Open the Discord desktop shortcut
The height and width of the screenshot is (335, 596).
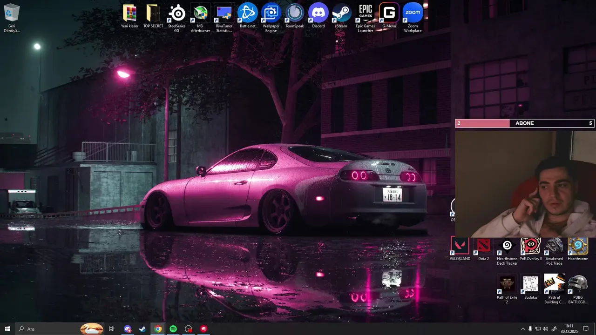click(x=318, y=16)
